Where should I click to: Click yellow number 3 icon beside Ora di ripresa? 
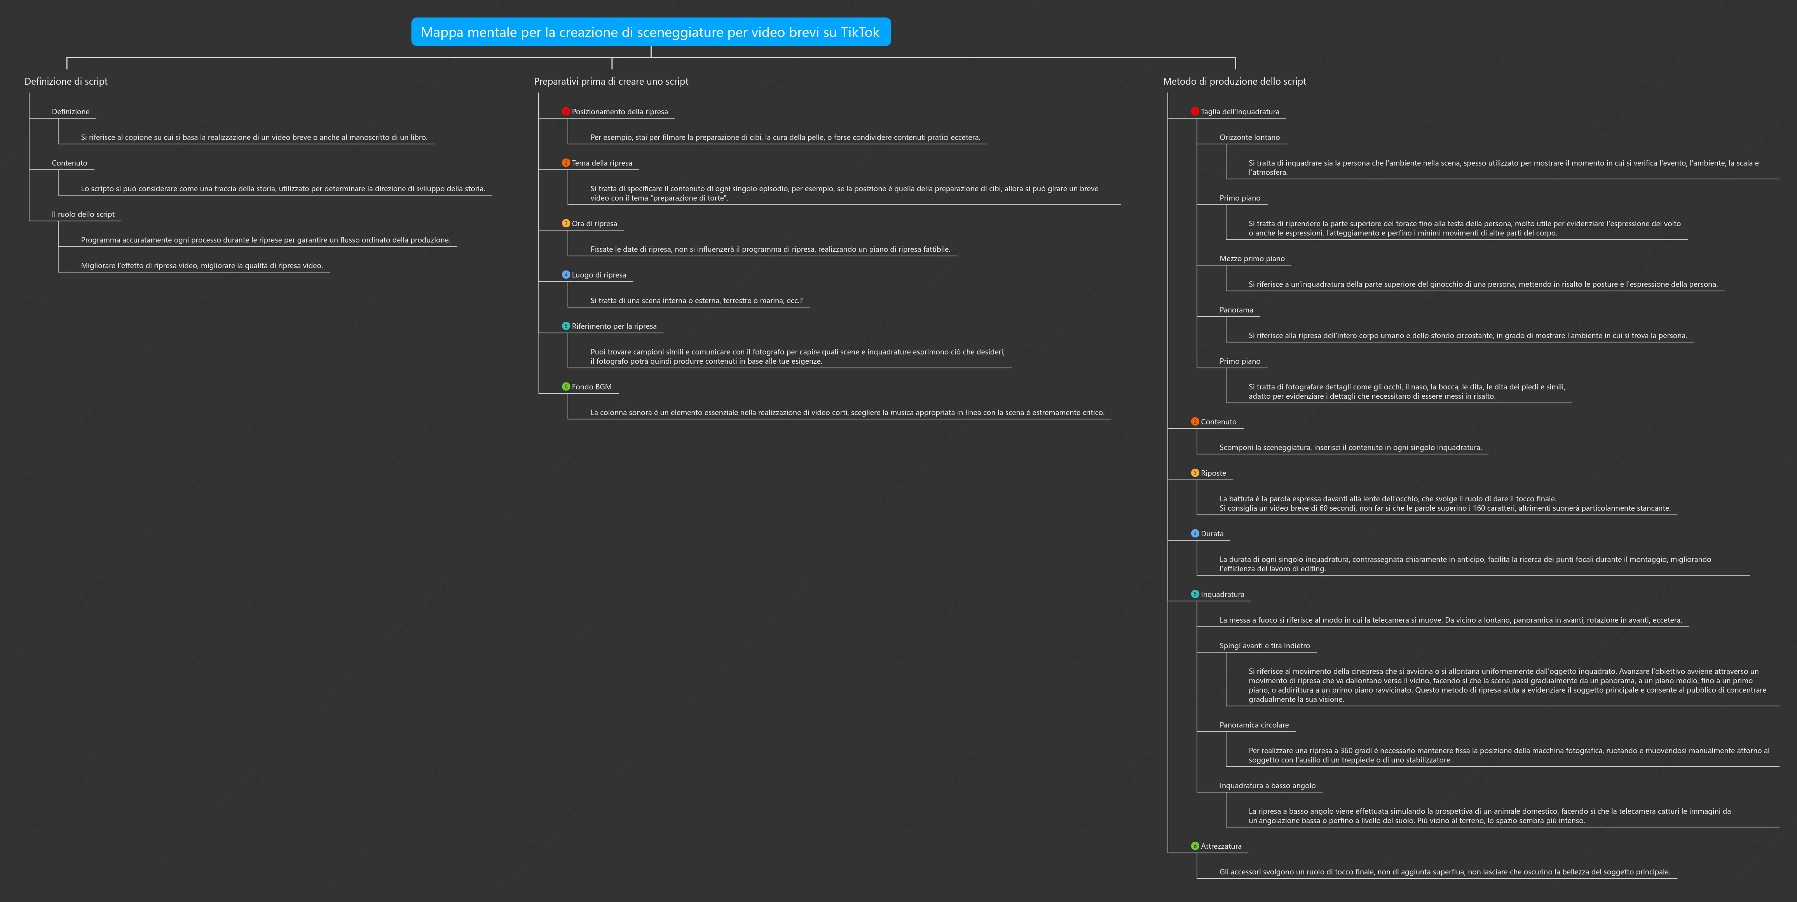pyautogui.click(x=566, y=224)
